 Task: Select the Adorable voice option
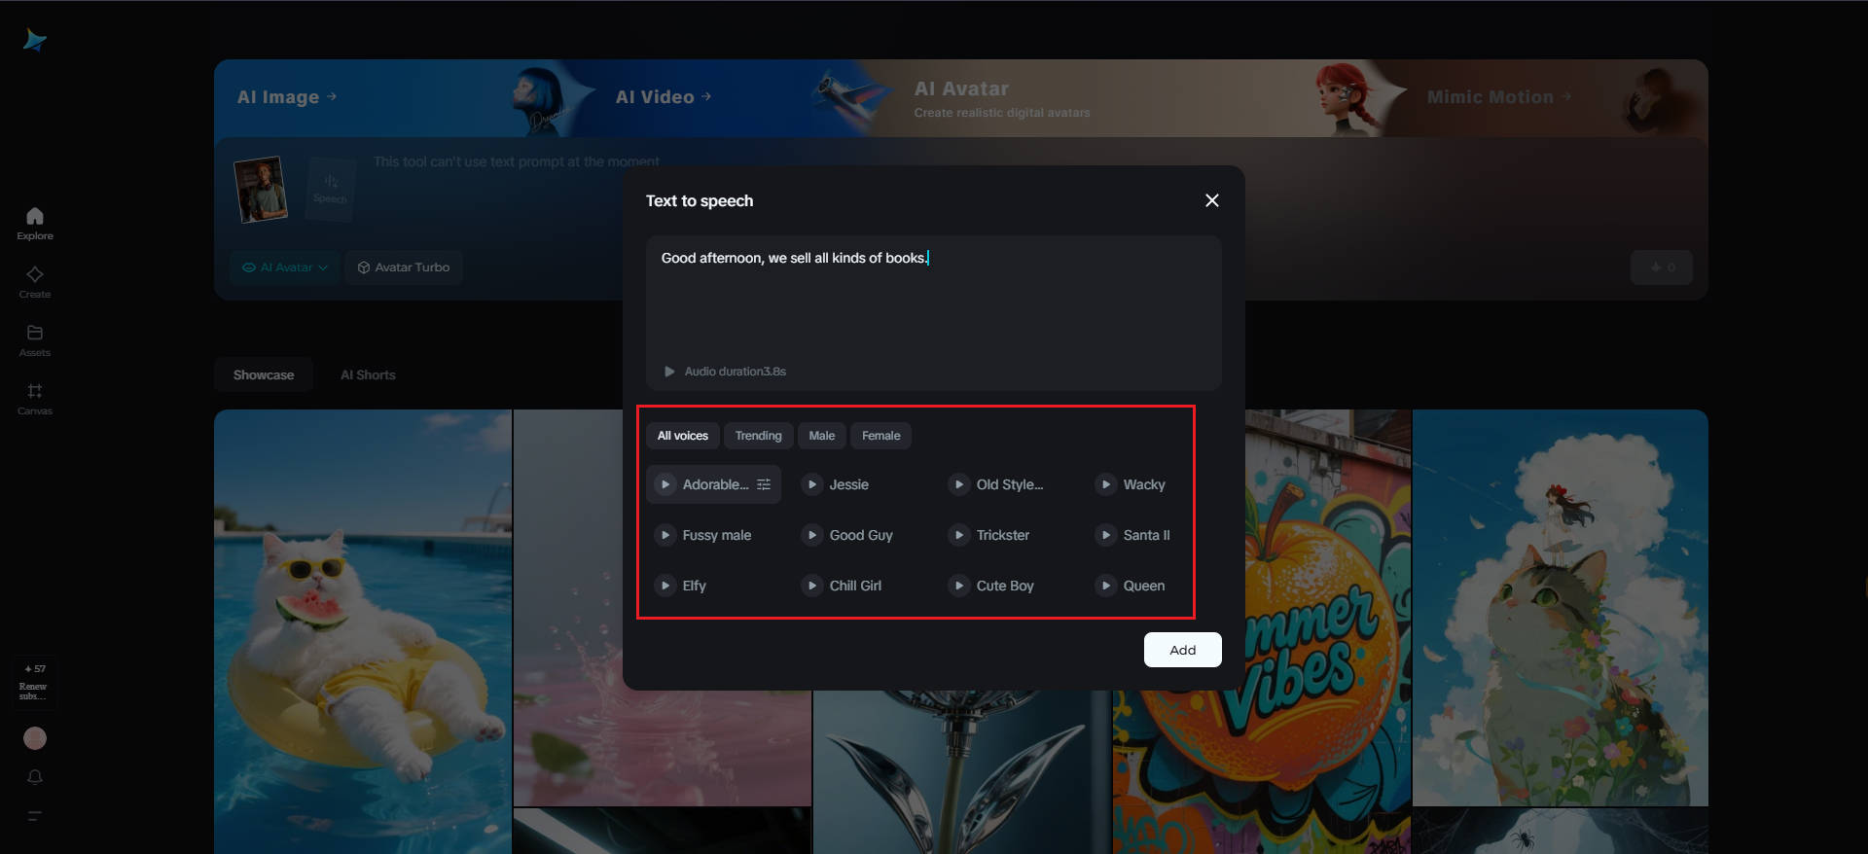[x=714, y=484]
